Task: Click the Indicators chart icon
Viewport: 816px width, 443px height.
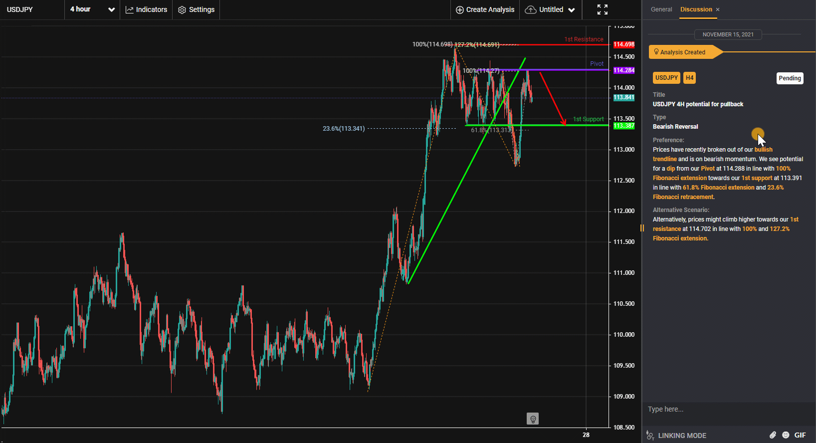Action: pos(130,9)
